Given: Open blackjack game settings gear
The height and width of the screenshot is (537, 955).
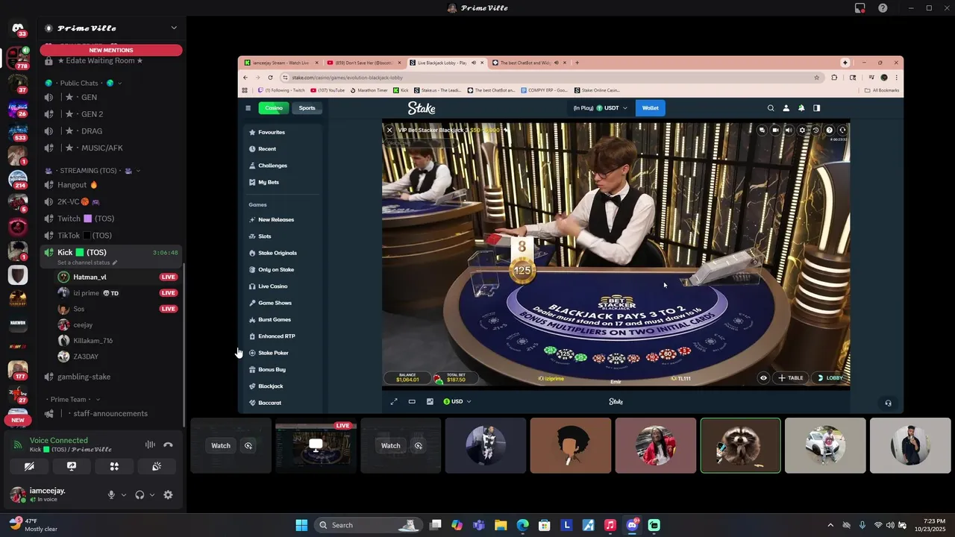Looking at the screenshot, I should [x=802, y=130].
